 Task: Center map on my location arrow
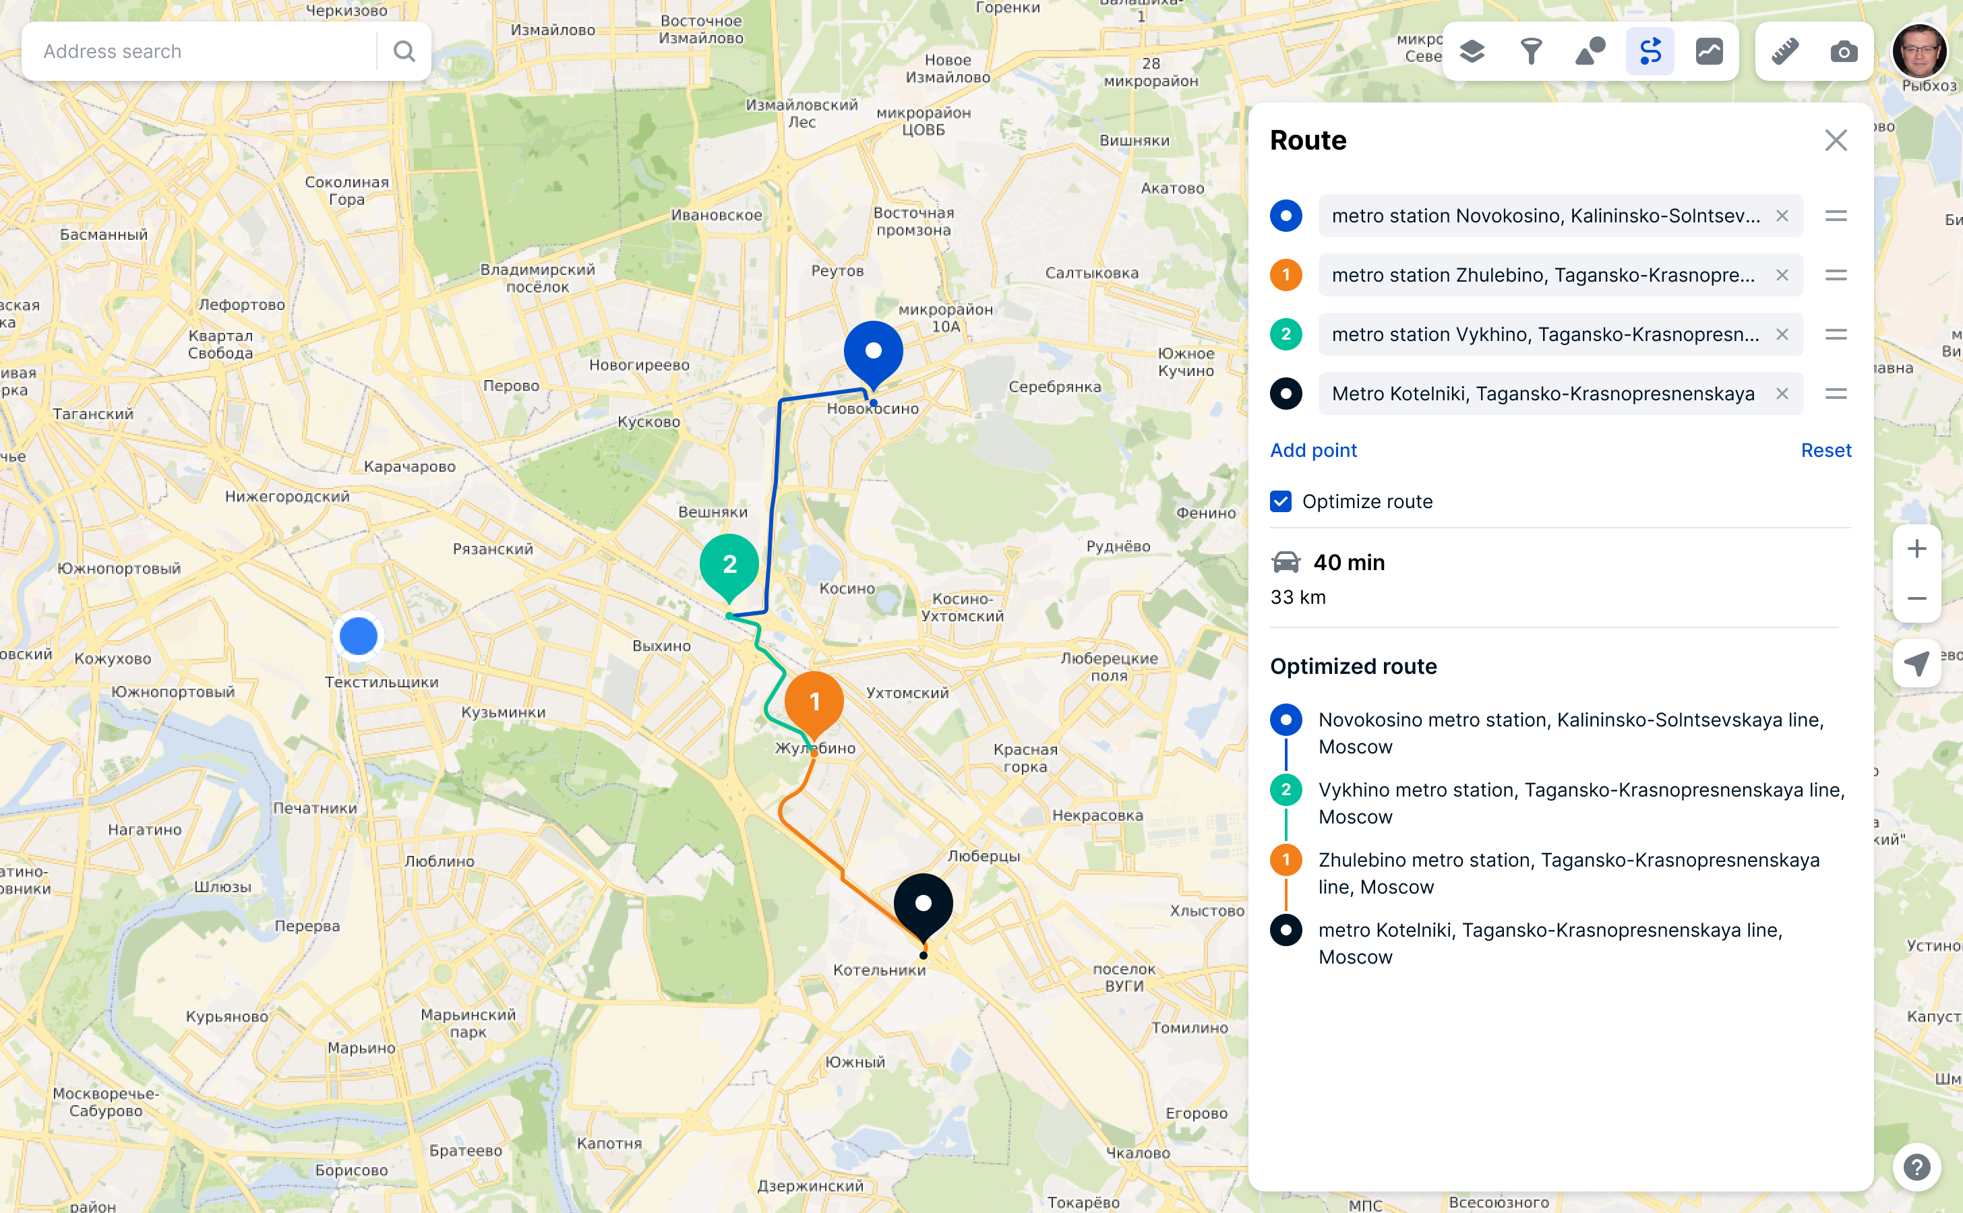coord(1916,662)
